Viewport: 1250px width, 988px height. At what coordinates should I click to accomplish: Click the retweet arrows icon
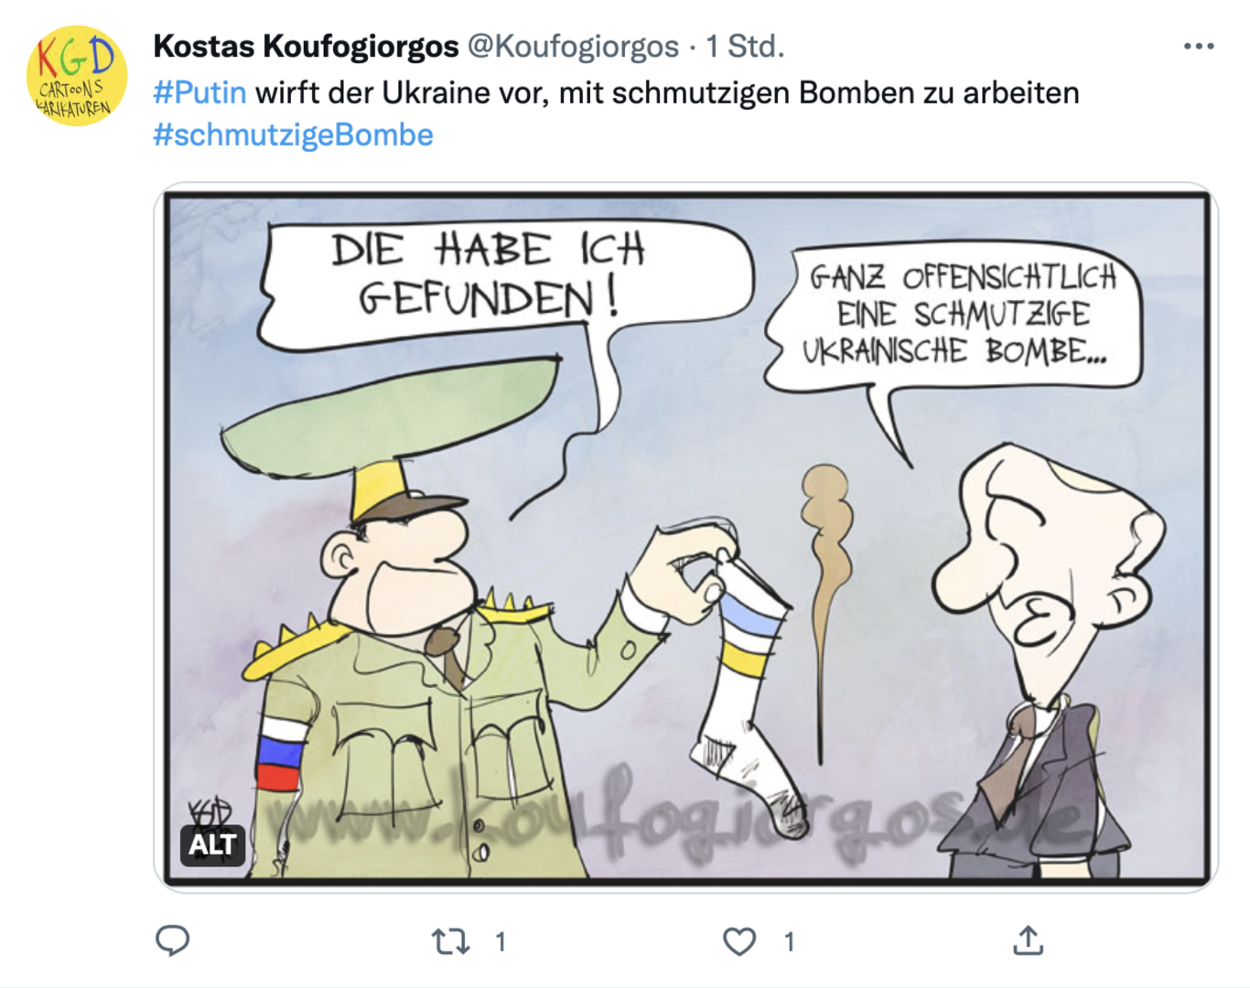[450, 941]
